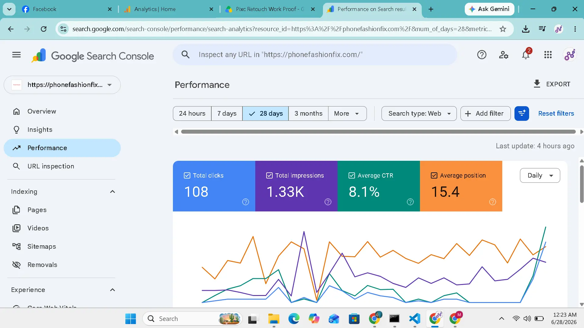
Task: Open Microsoft Edge from taskbar
Action: pyautogui.click(x=294, y=319)
